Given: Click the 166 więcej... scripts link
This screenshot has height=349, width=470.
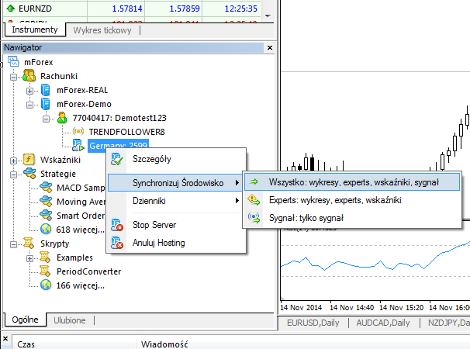Looking at the screenshot, I should click(x=81, y=285).
